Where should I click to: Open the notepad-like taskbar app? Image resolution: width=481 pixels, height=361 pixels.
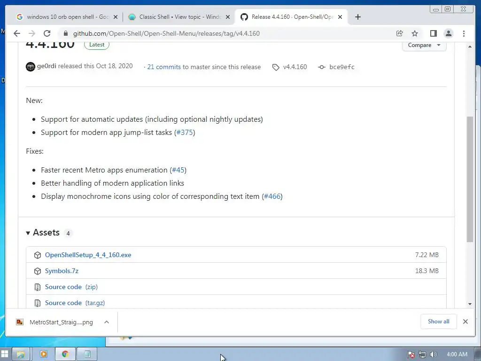click(x=87, y=354)
